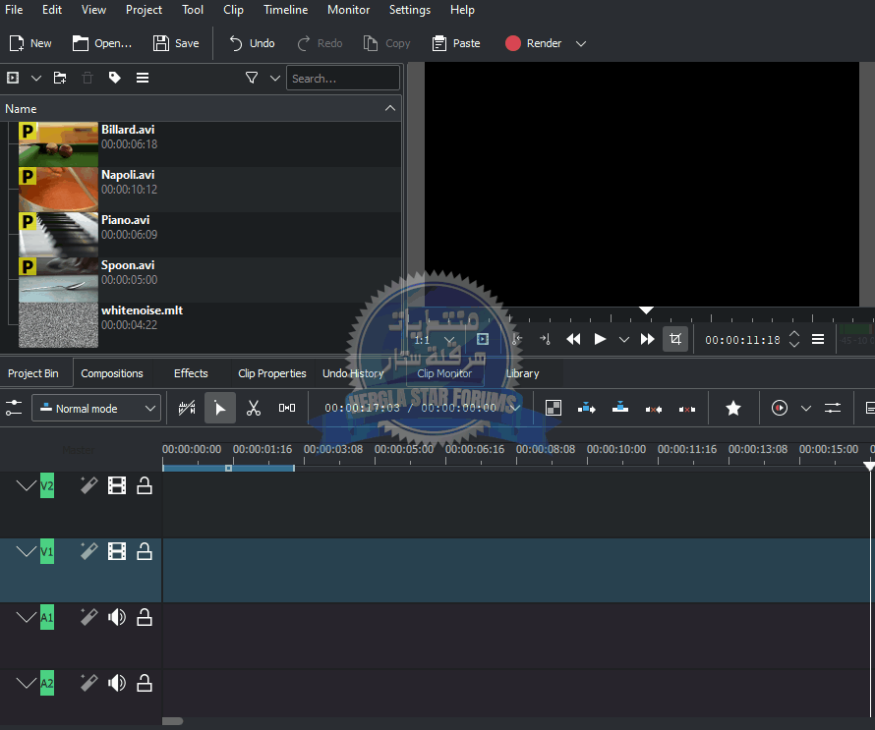The image size is (875, 730).
Task: Click the favorite effects star icon
Action: pyautogui.click(x=732, y=408)
